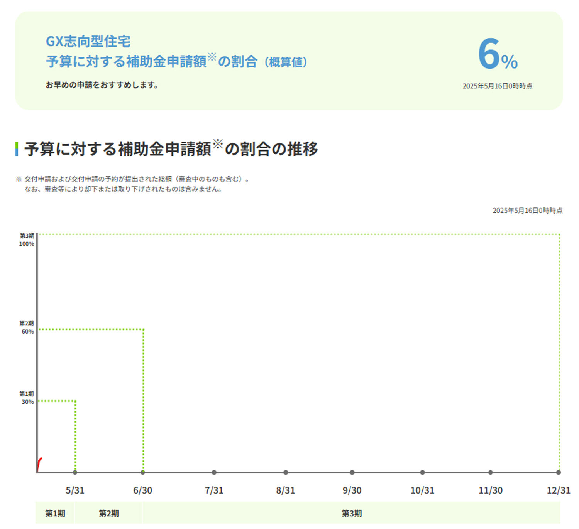Click the 9/30 axis marker dot
The height and width of the screenshot is (529, 579).
[x=352, y=472]
